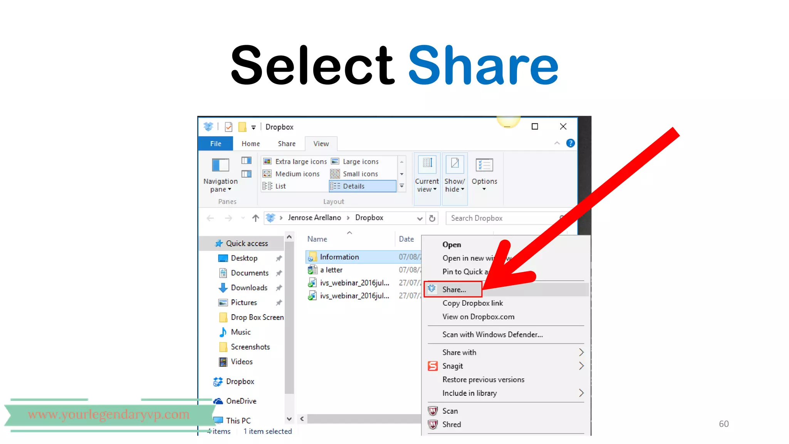Open the Options button
This screenshot has height=444, width=789.
(x=484, y=175)
